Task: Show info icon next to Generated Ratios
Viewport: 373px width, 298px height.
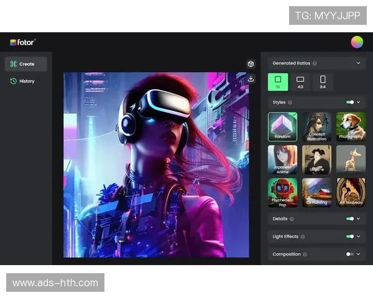Action: point(315,63)
